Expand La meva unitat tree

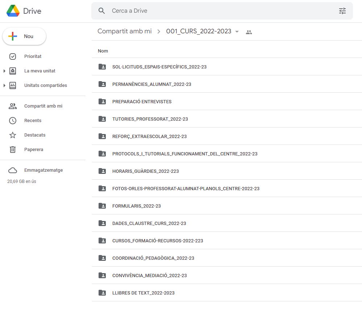[4, 71]
